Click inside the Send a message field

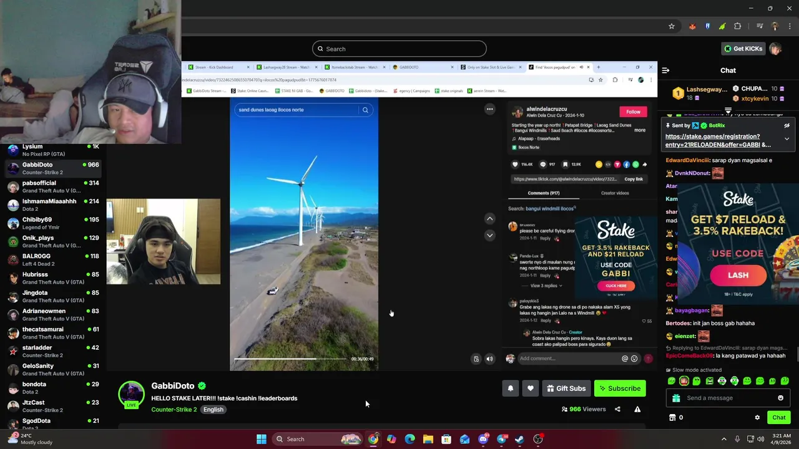pos(727,398)
